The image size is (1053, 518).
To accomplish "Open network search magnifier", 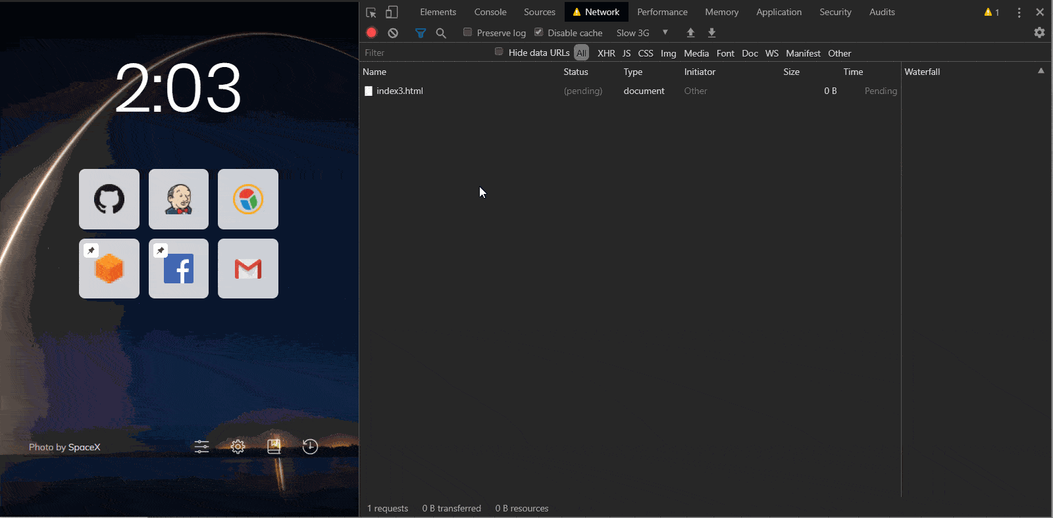I will coord(441,33).
